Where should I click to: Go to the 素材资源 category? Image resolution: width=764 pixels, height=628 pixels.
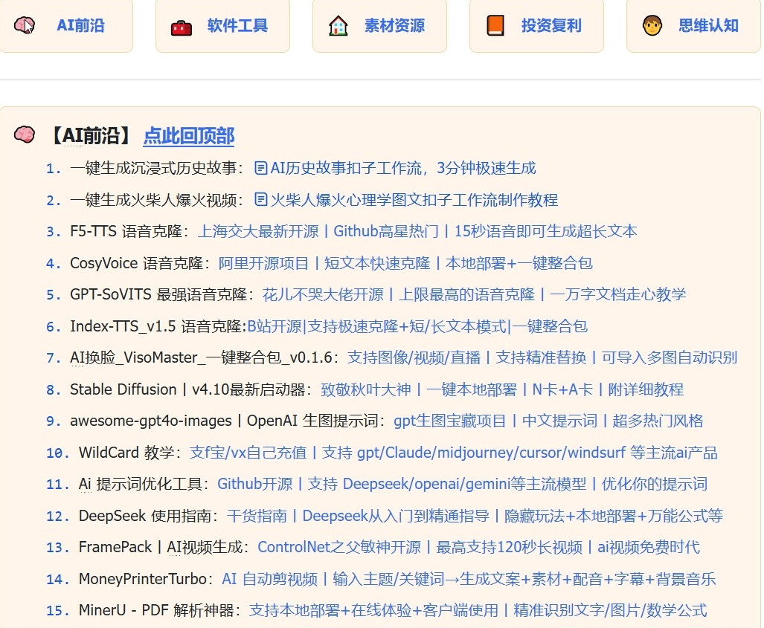(x=394, y=26)
